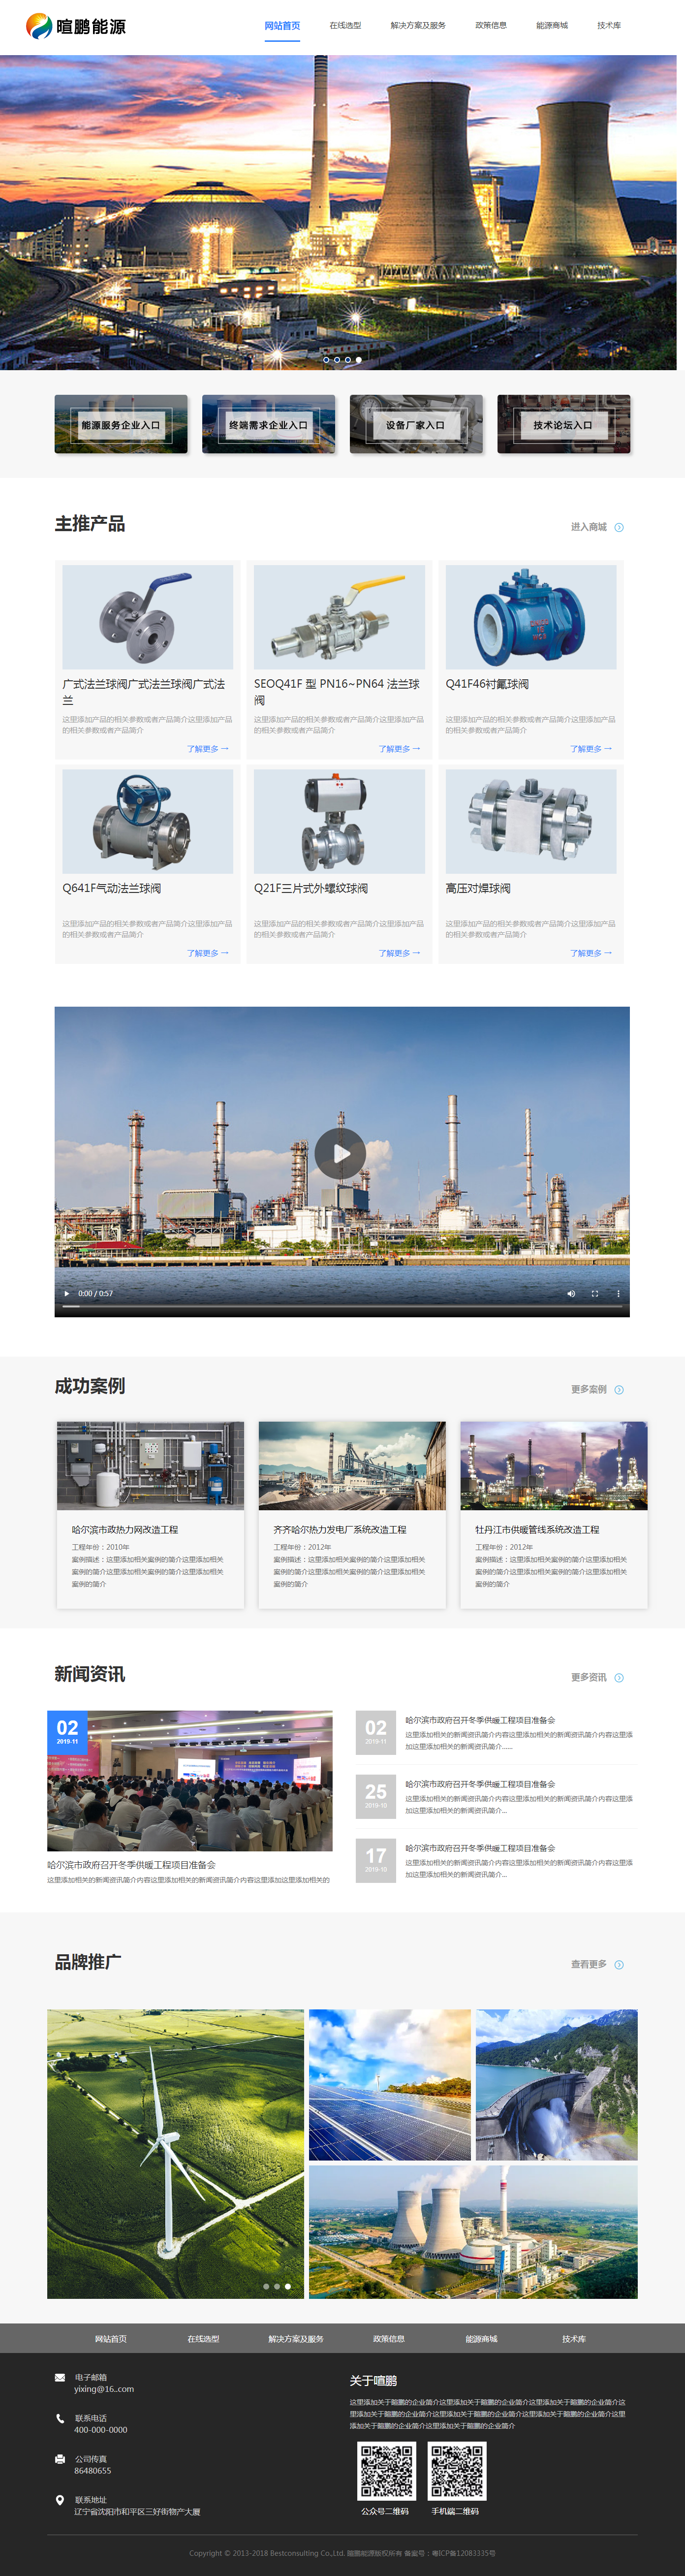Open the 齐齐哈尔热力发电厂系统改造工程 case card

click(352, 1514)
